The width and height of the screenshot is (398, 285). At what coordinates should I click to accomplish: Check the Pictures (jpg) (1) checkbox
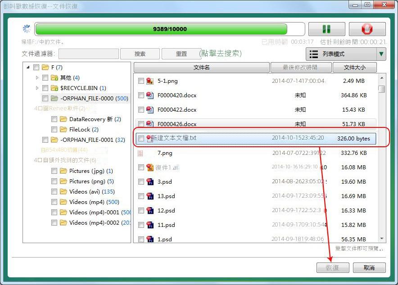tap(54, 171)
